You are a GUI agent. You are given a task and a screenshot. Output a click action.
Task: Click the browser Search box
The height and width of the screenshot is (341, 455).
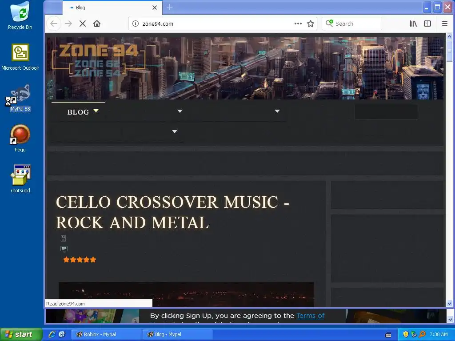(x=352, y=24)
